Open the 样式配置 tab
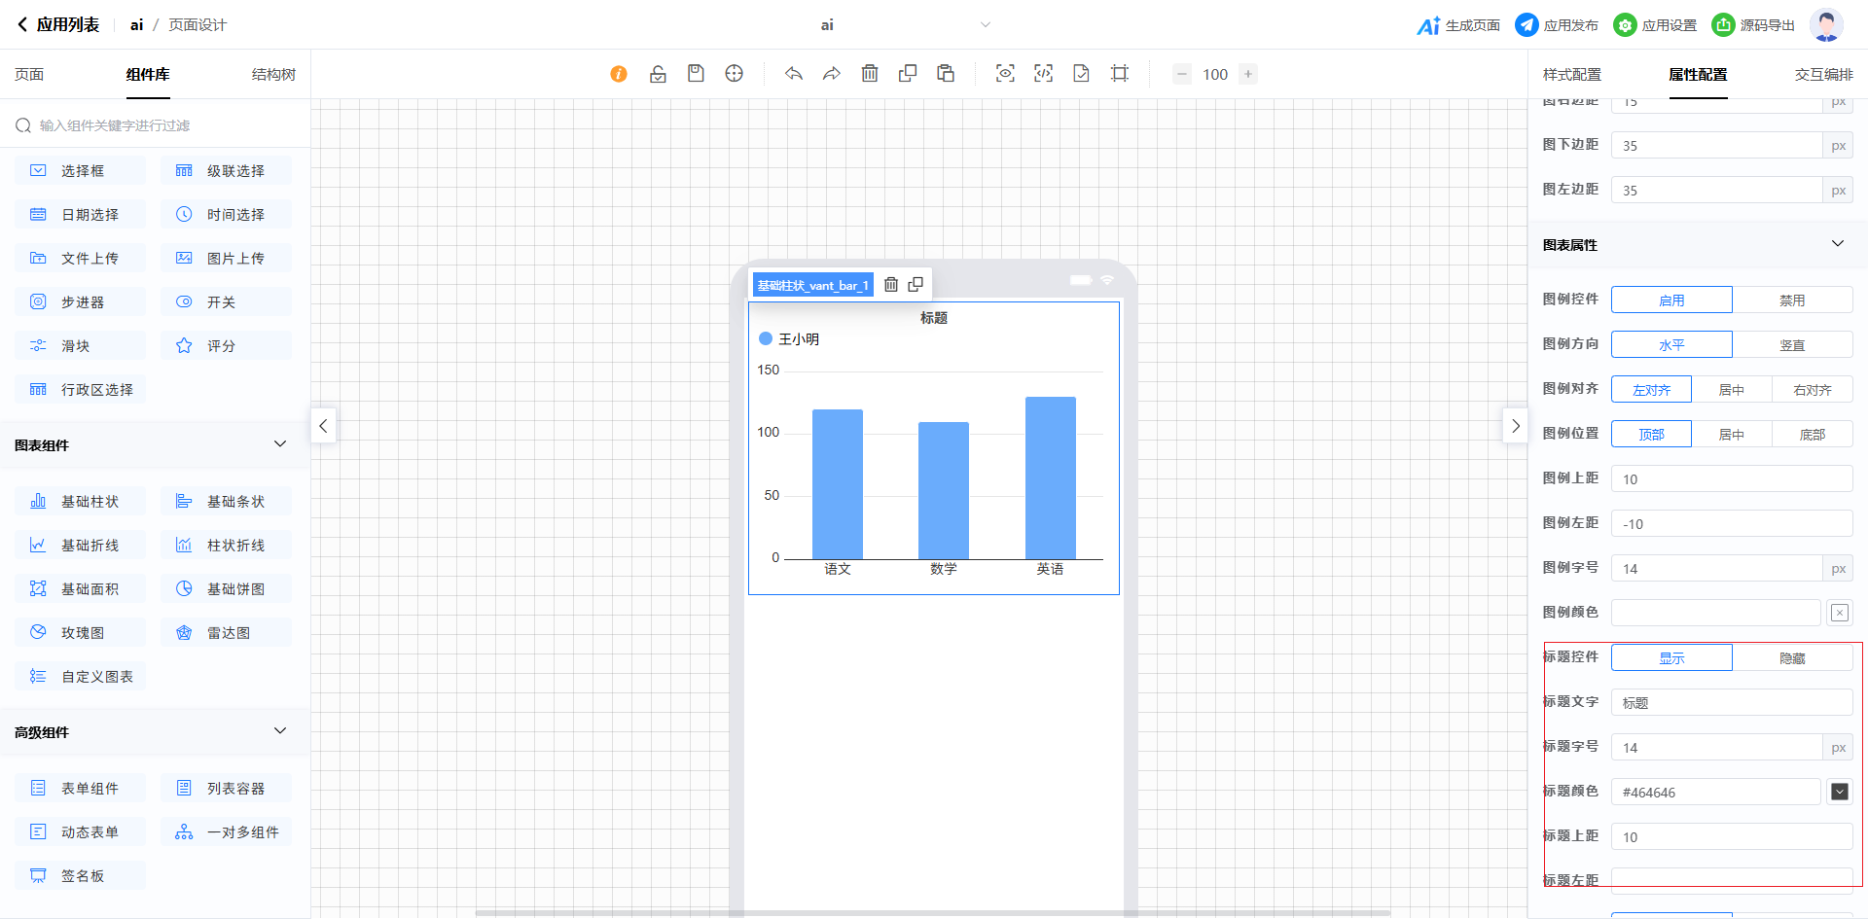 [1571, 75]
